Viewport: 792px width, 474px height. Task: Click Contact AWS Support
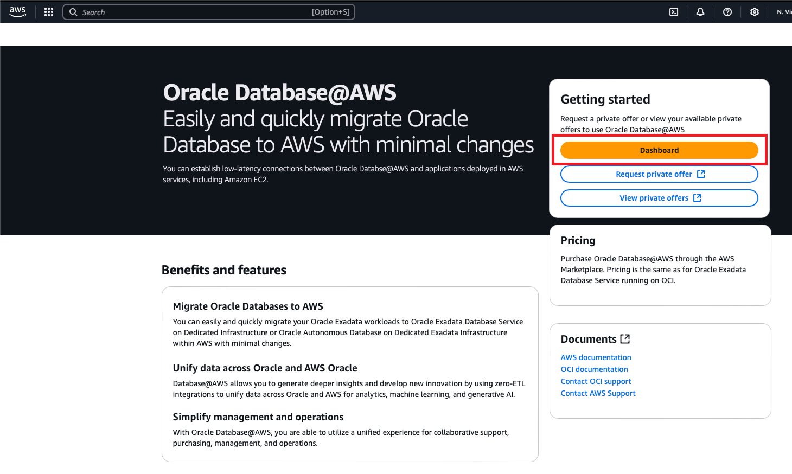tap(598, 393)
